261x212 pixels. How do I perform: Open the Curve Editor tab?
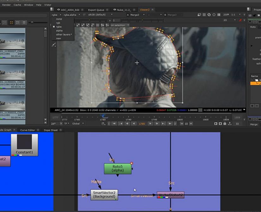[27, 130]
